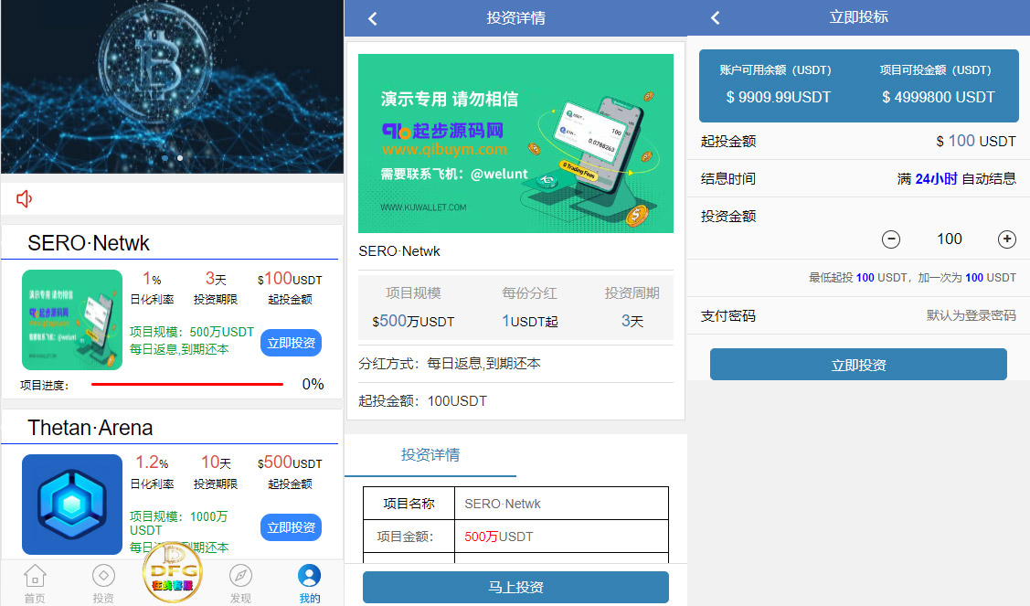Click the $100USDT 起投金额 on SERO card
Screen dimensions: 1030x606
pos(290,279)
